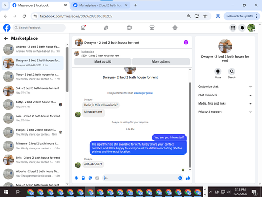Viewport: 262px width, 197px height.
Task: Click the browser reload button
Action: (x=24, y=16)
